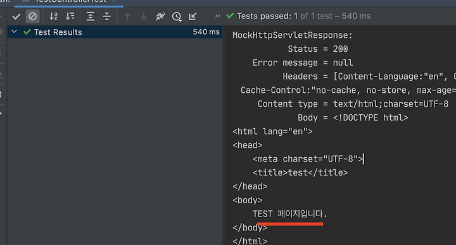Select the Test Results row
The width and height of the screenshot is (456, 245).
click(x=115, y=32)
